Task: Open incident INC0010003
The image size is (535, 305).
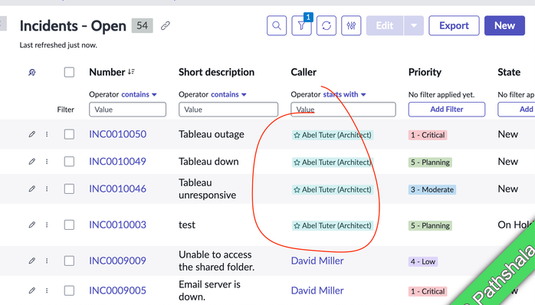Action: (x=118, y=225)
